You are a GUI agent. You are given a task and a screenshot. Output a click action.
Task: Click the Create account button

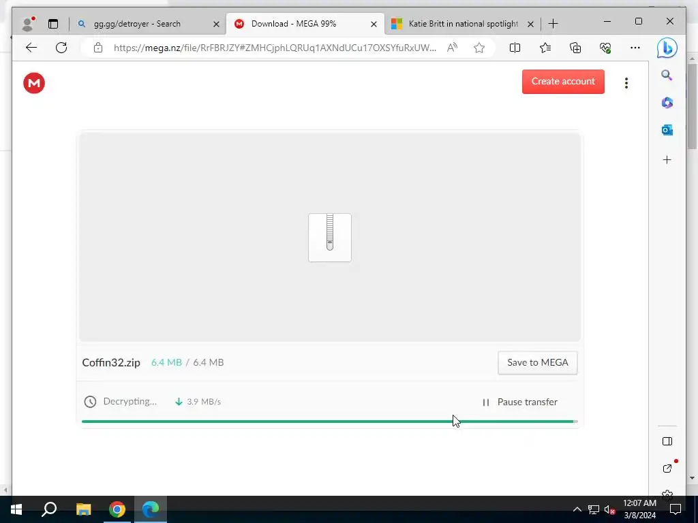click(x=563, y=82)
